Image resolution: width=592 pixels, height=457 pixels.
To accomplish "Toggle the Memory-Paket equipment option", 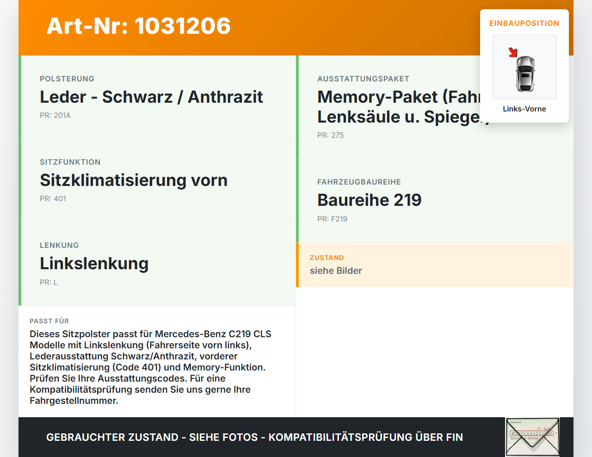I will [402, 106].
